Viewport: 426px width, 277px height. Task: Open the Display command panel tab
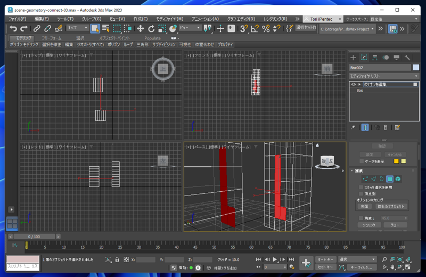(396, 58)
